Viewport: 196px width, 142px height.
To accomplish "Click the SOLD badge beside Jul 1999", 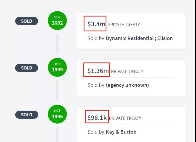I will (27, 68).
